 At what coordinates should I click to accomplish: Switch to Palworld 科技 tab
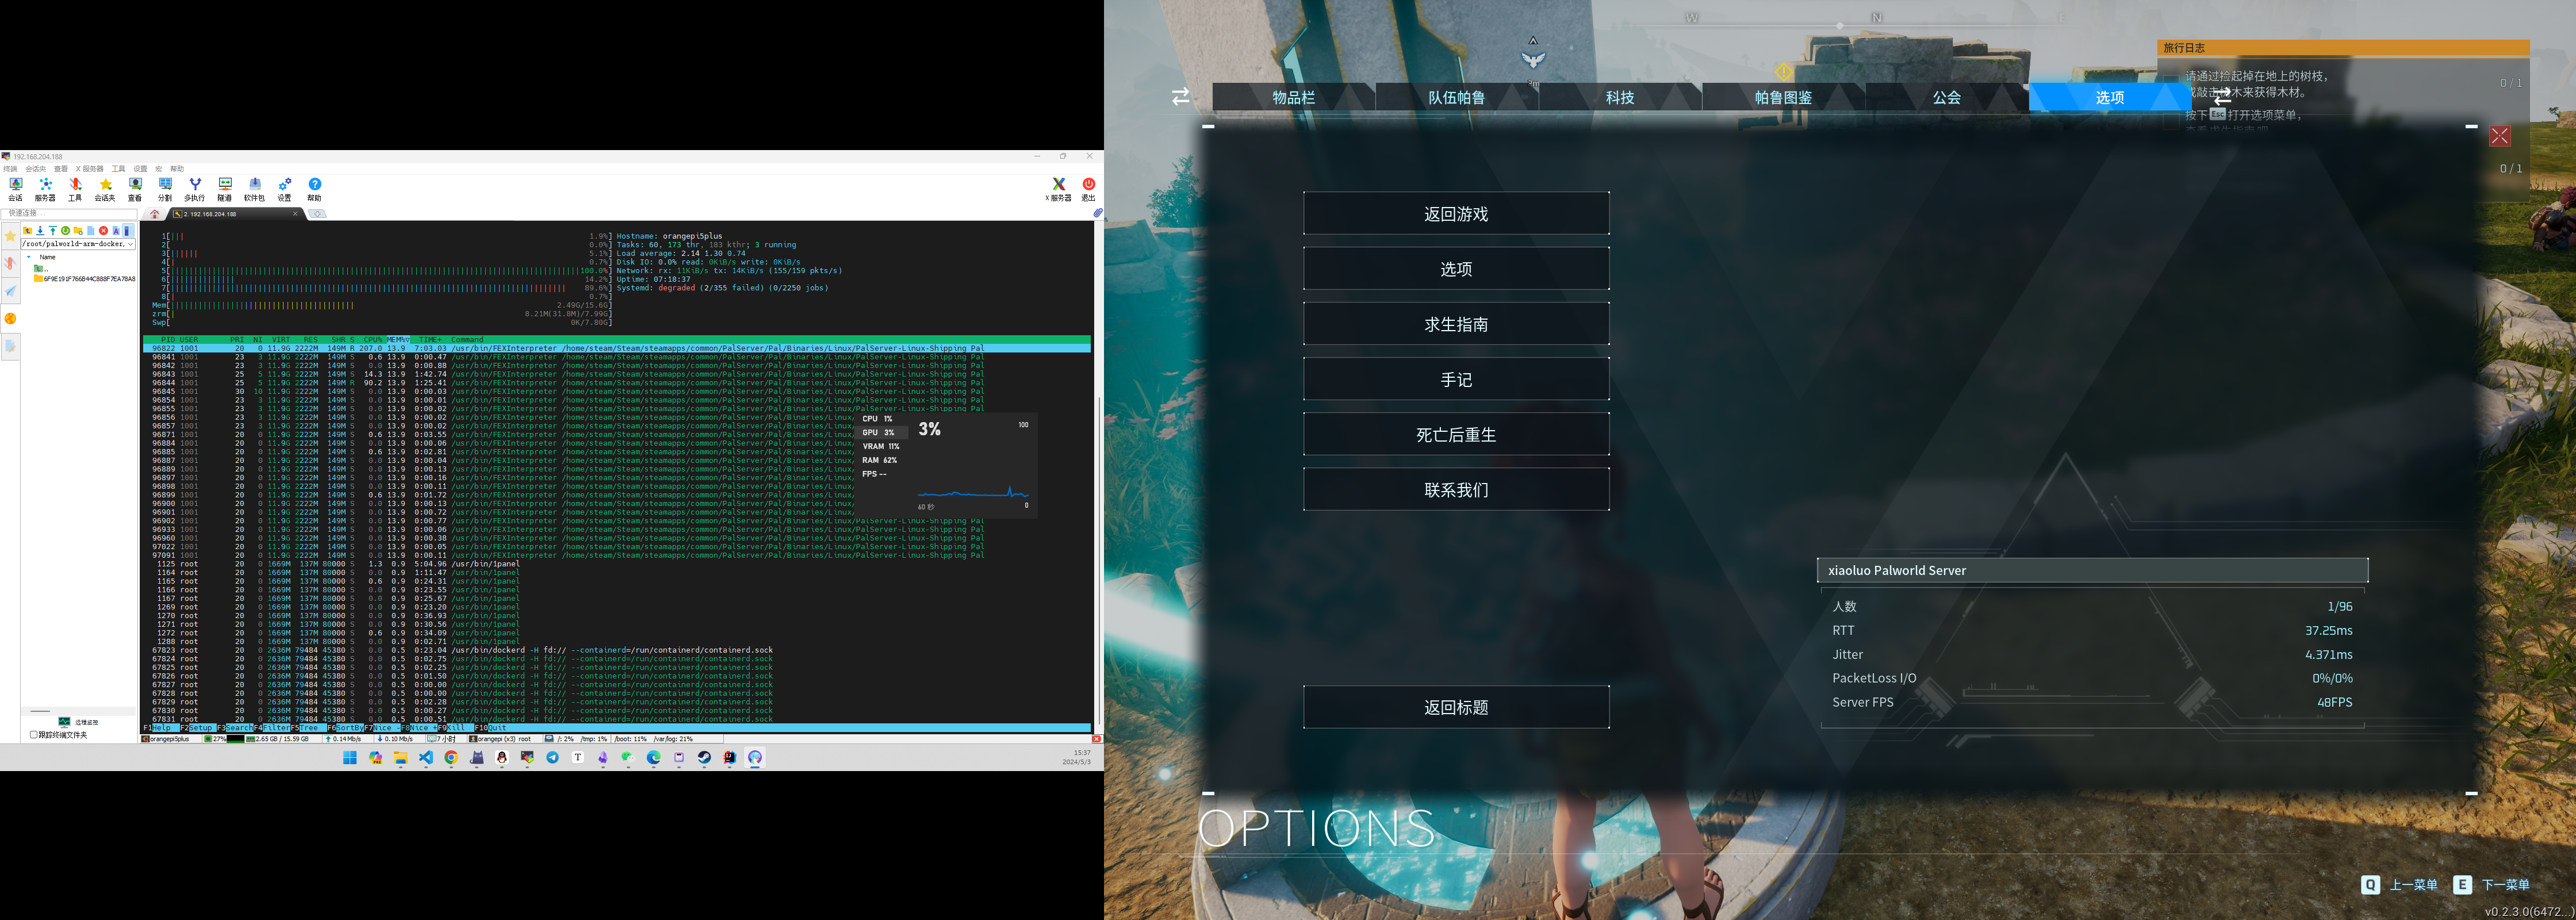click(x=1619, y=97)
